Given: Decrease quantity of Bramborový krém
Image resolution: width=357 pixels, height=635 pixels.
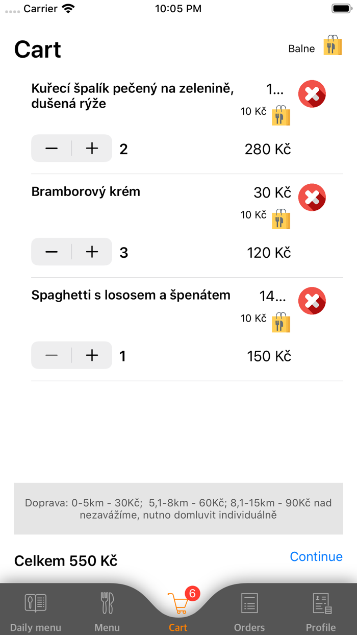Looking at the screenshot, I should pos(51,252).
